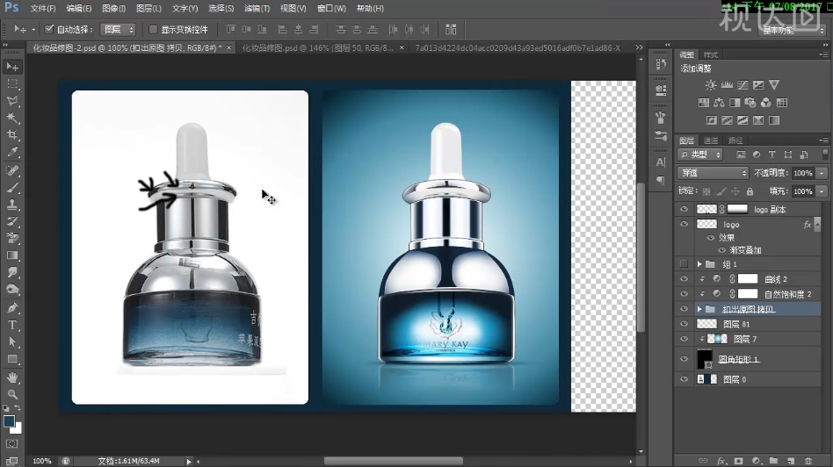Select the Dodge tool
This screenshot has width=833, height=467.
click(12, 289)
